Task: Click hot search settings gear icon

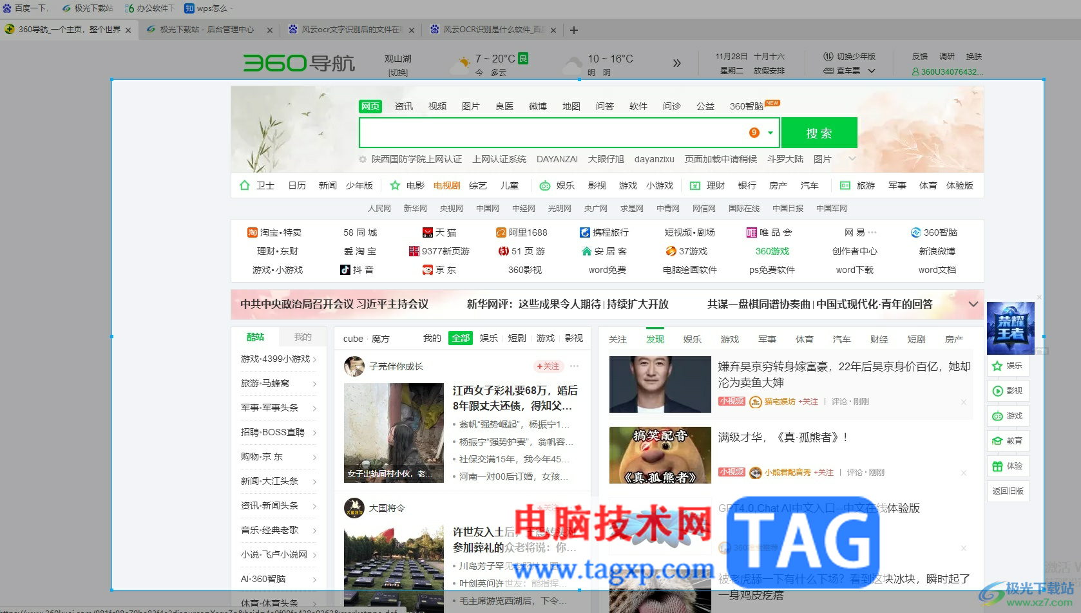Action: [363, 159]
